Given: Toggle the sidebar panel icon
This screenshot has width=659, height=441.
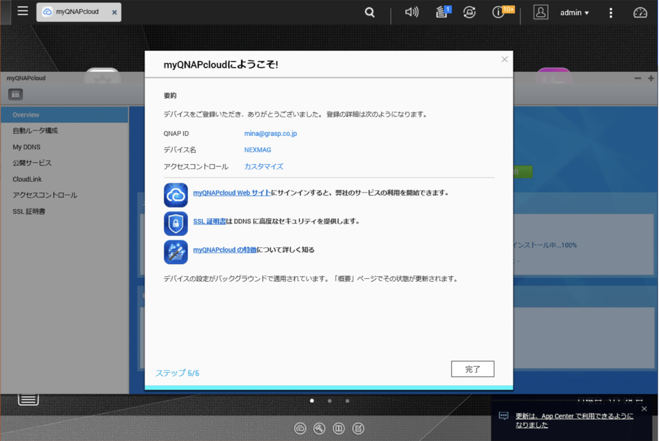Looking at the screenshot, I should tap(15, 94).
